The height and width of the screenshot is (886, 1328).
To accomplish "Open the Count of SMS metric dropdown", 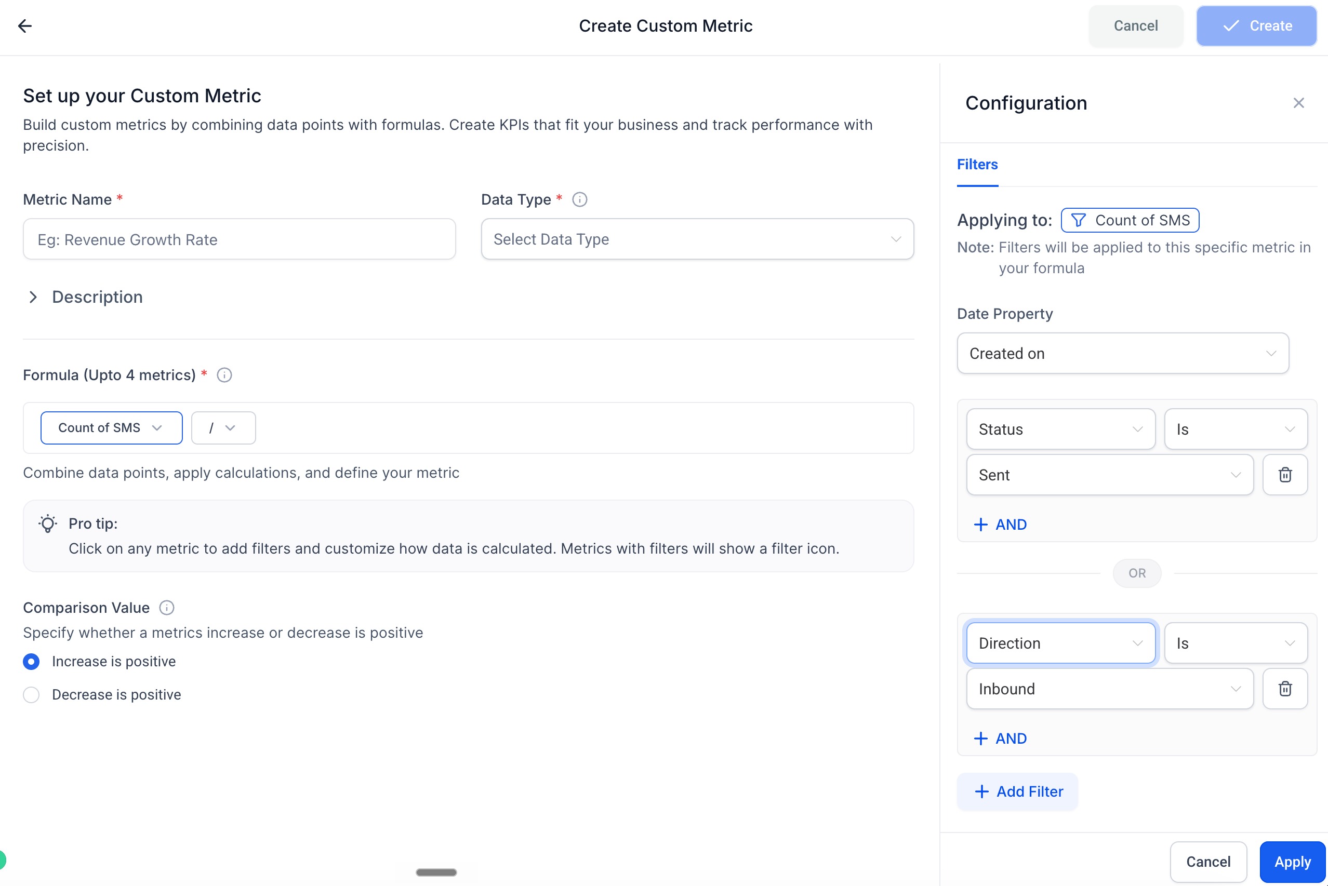I will (111, 428).
